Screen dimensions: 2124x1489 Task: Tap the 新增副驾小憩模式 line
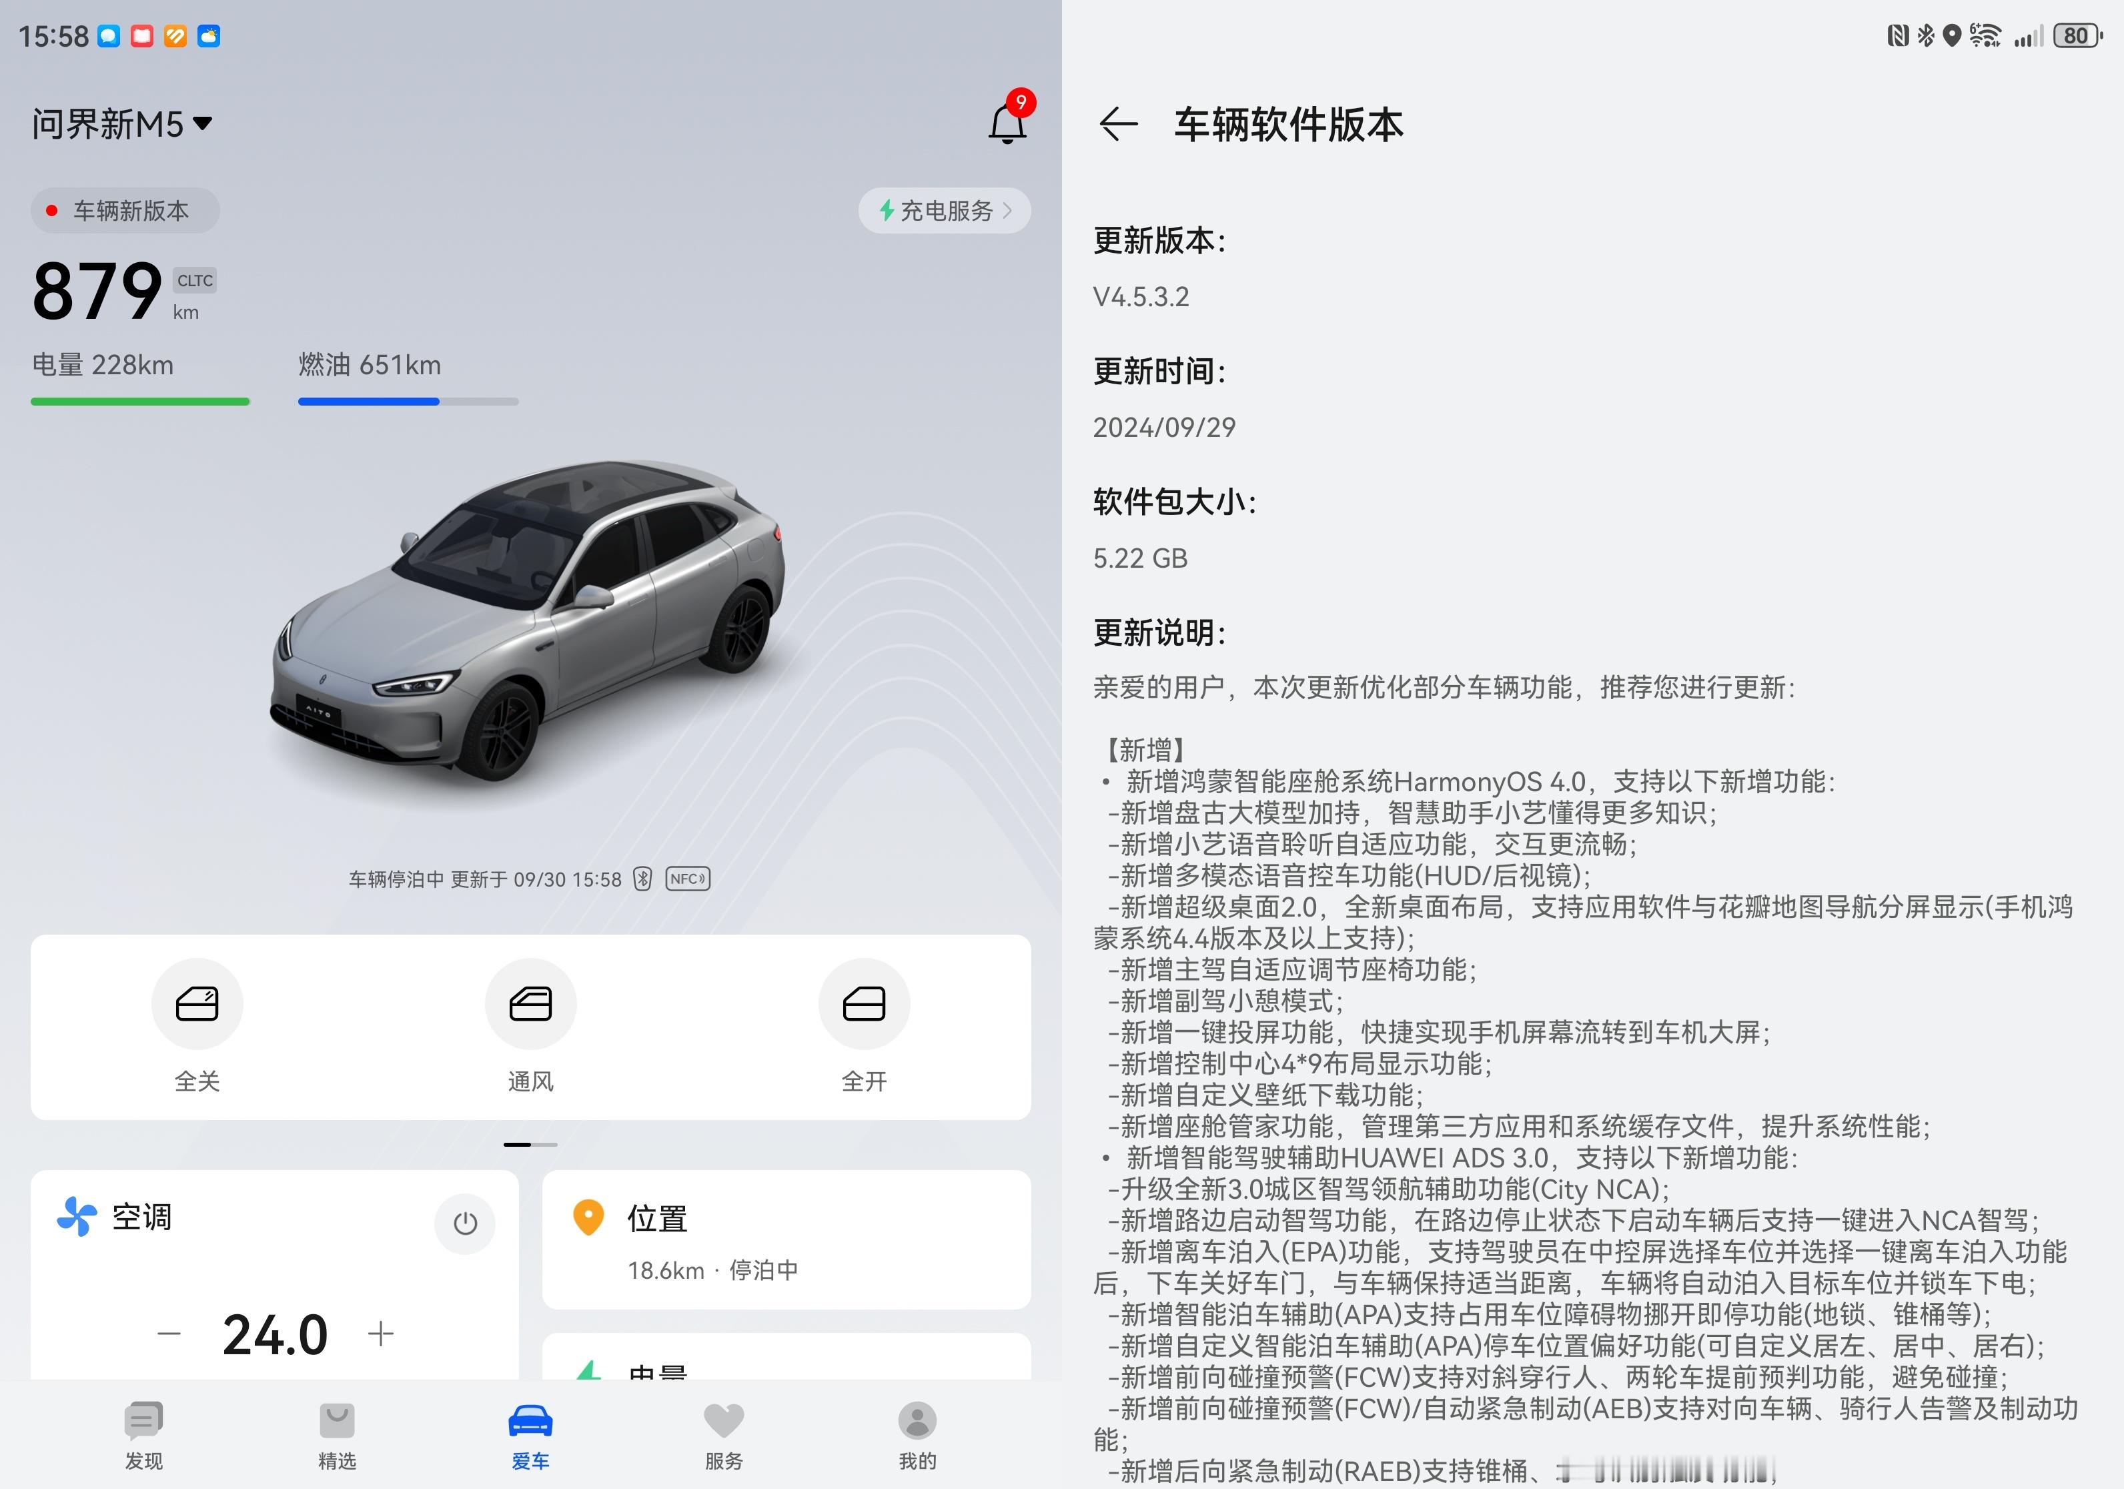tap(1225, 1001)
